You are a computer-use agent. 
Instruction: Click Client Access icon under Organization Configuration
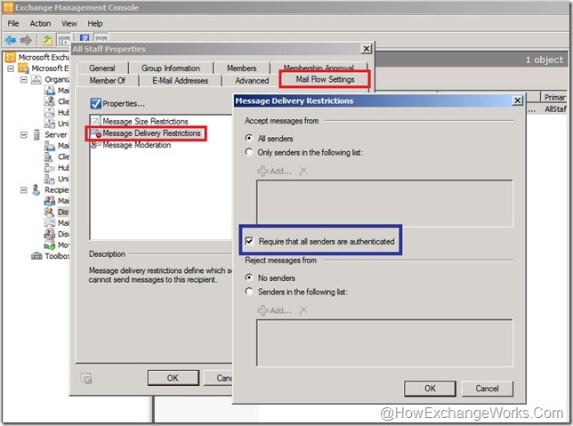pyautogui.click(x=49, y=101)
